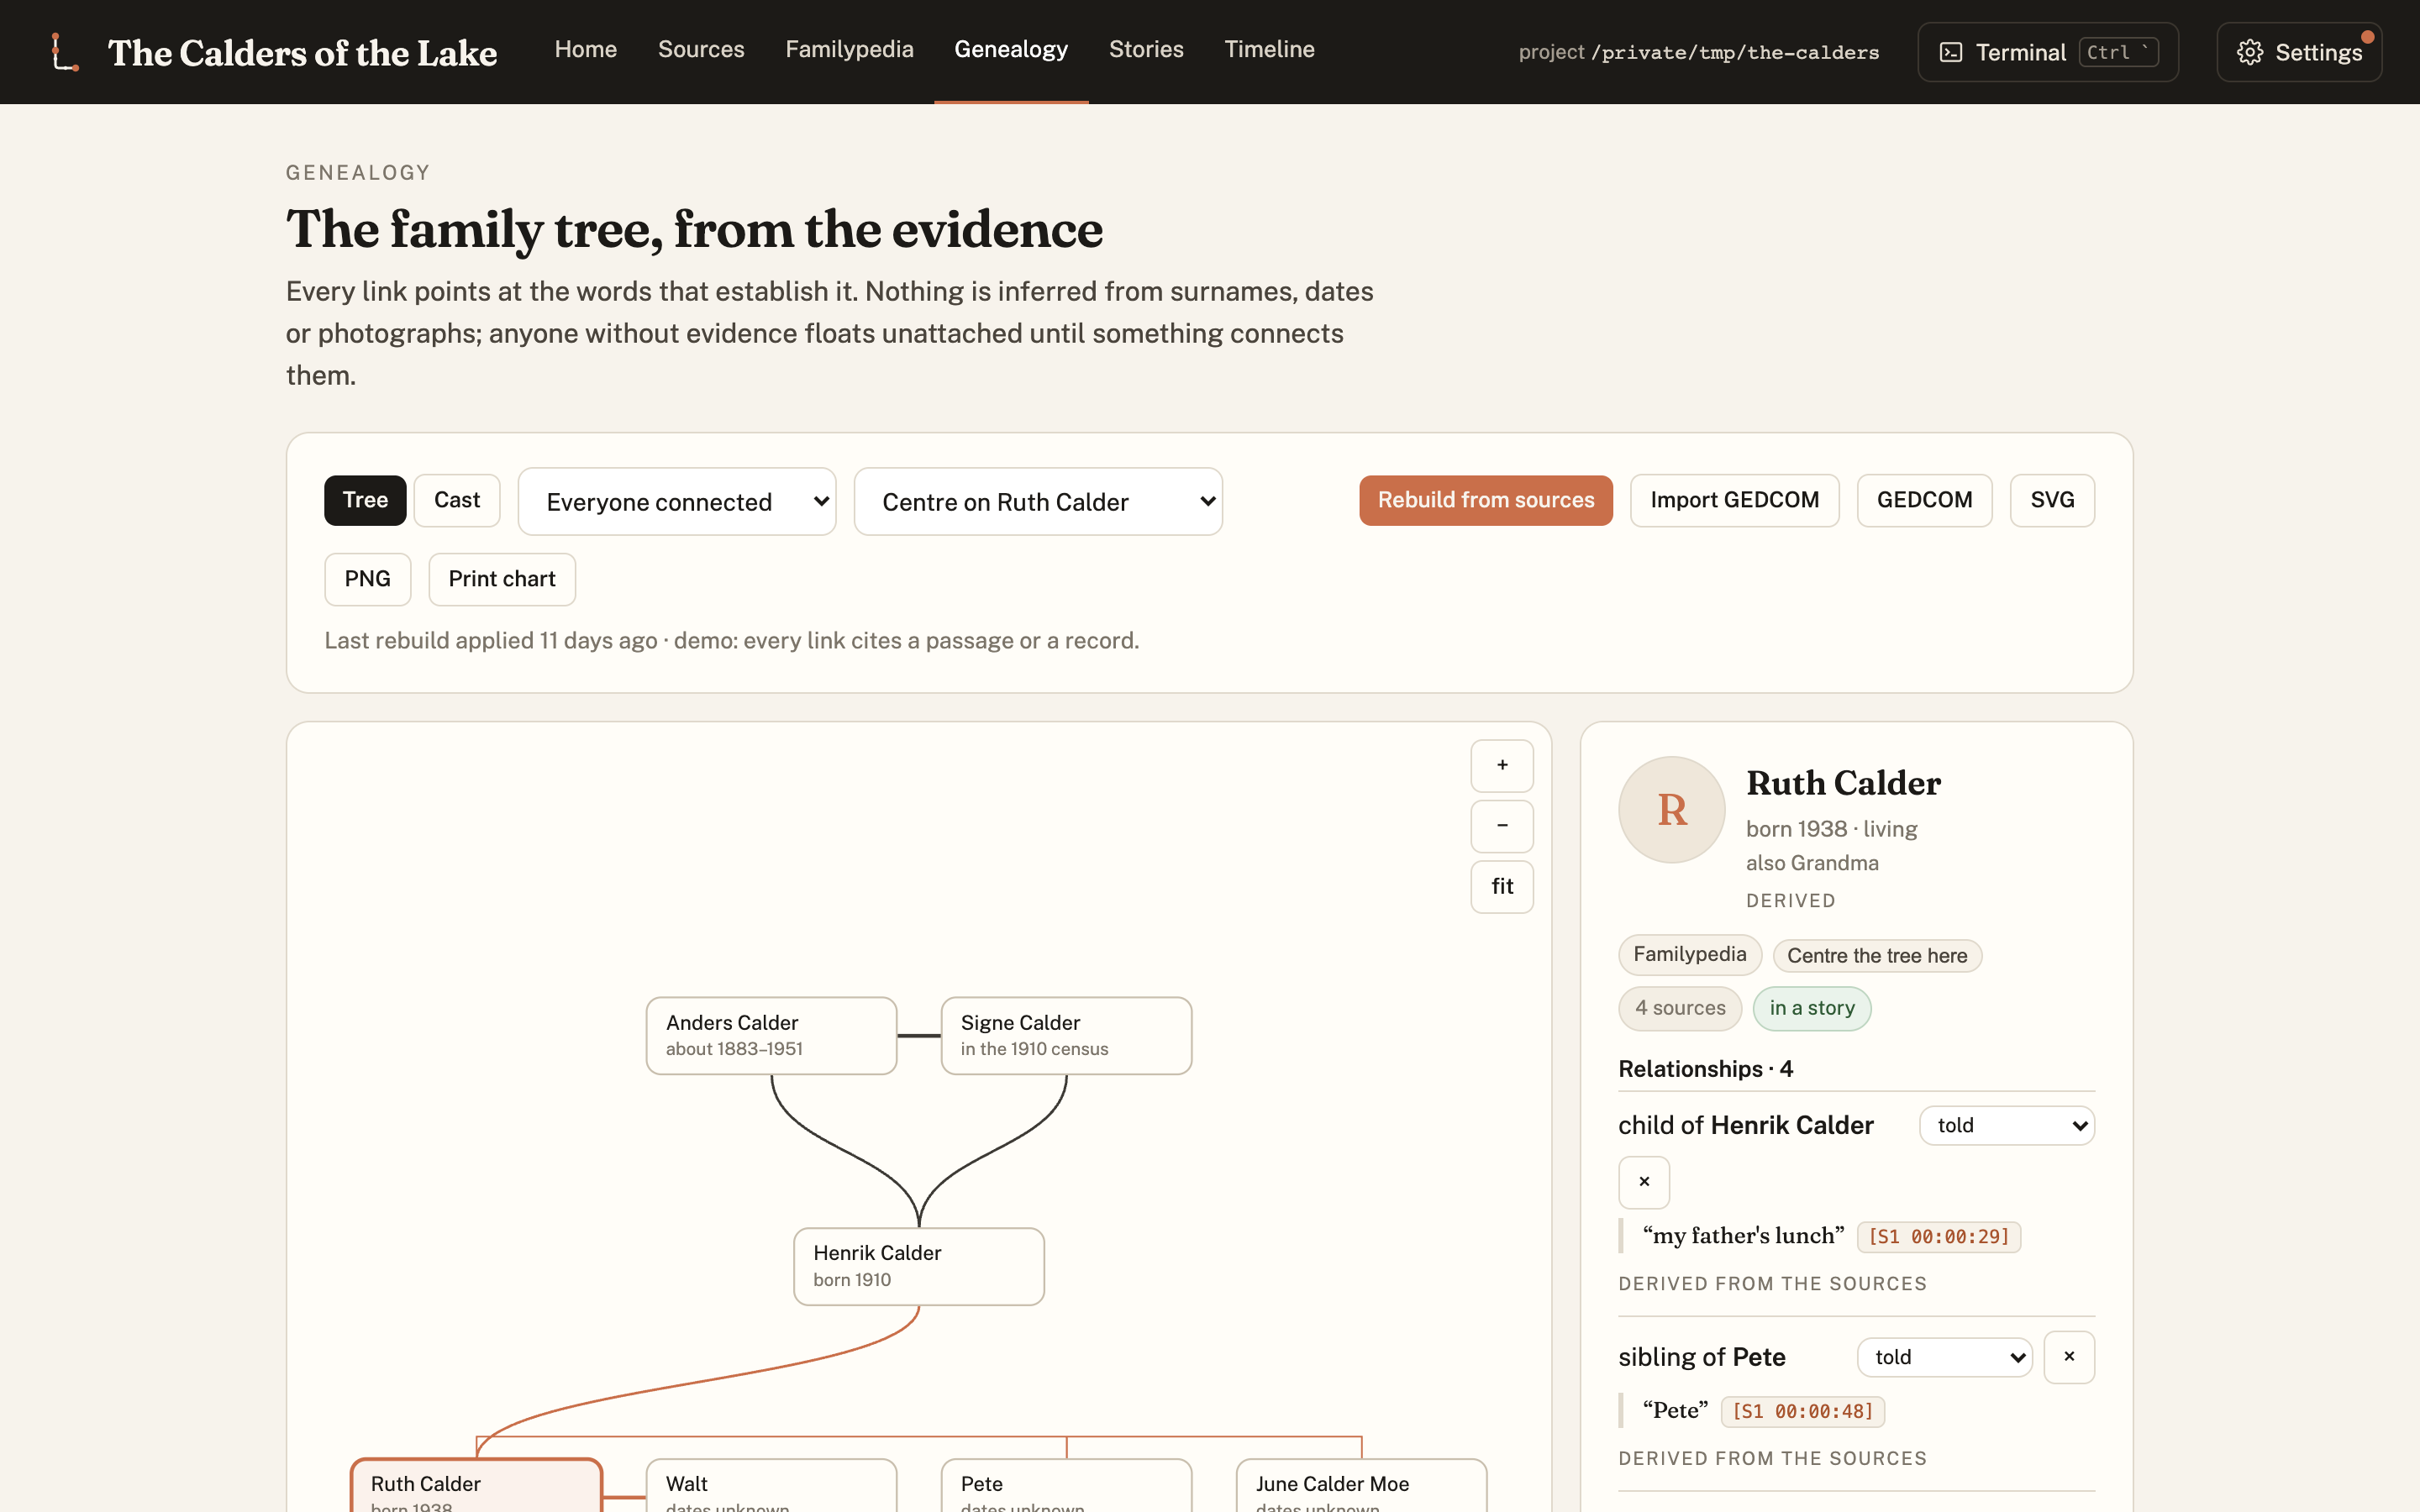Switch to Tree view
Viewport: 2420px width, 1512px height.
click(x=365, y=500)
